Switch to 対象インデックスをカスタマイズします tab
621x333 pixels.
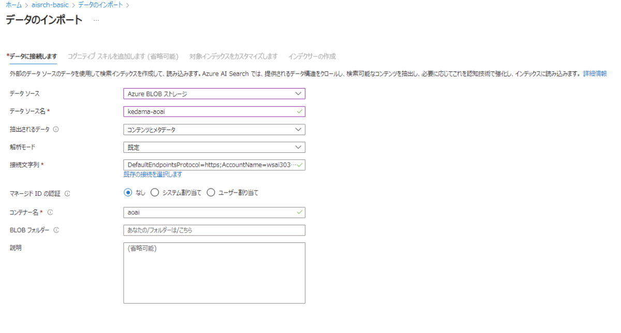(233, 56)
